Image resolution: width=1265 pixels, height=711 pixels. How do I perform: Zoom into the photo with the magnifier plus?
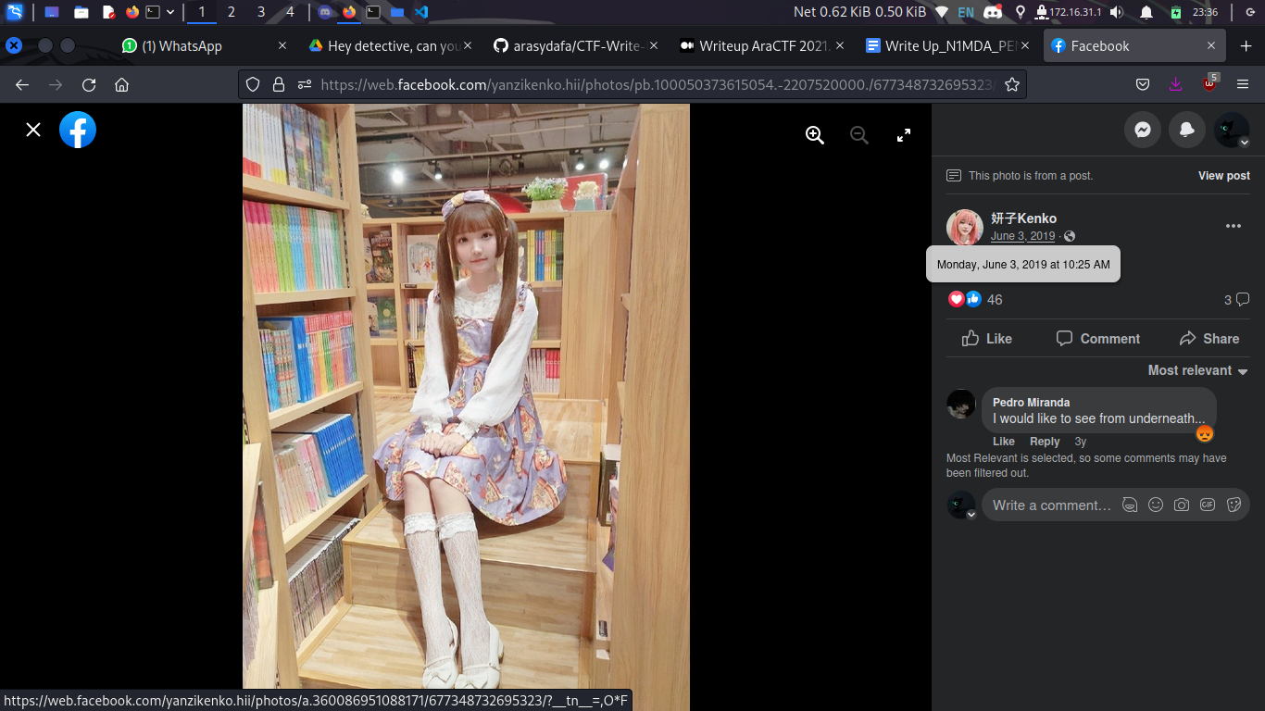click(814, 134)
